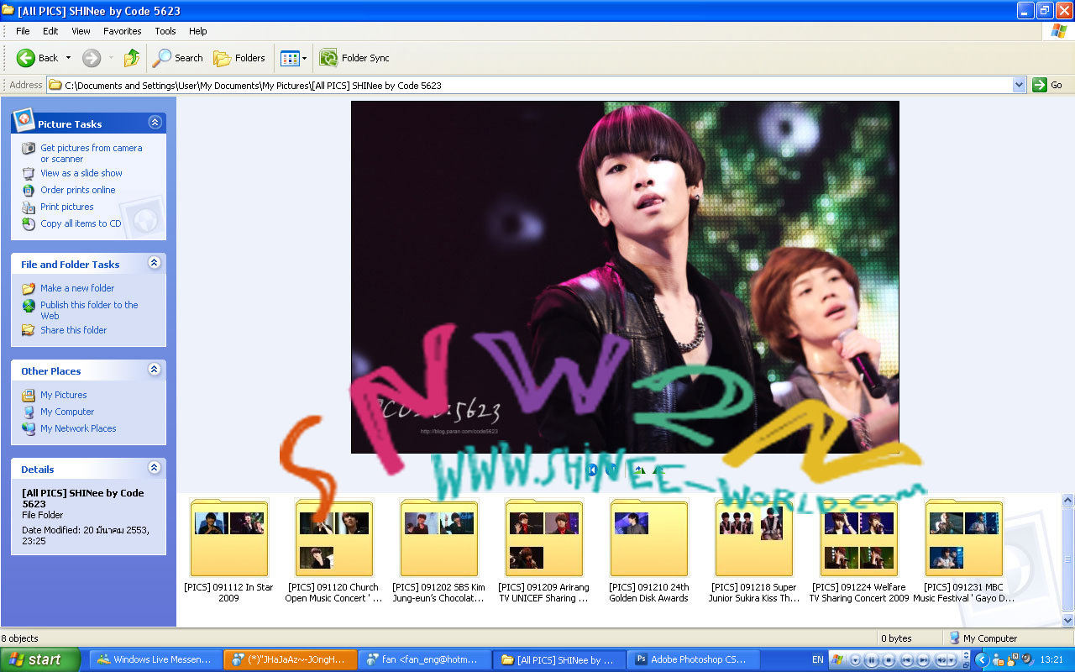
Task: Click the camera icon beside Get pictures
Action: coord(29,148)
